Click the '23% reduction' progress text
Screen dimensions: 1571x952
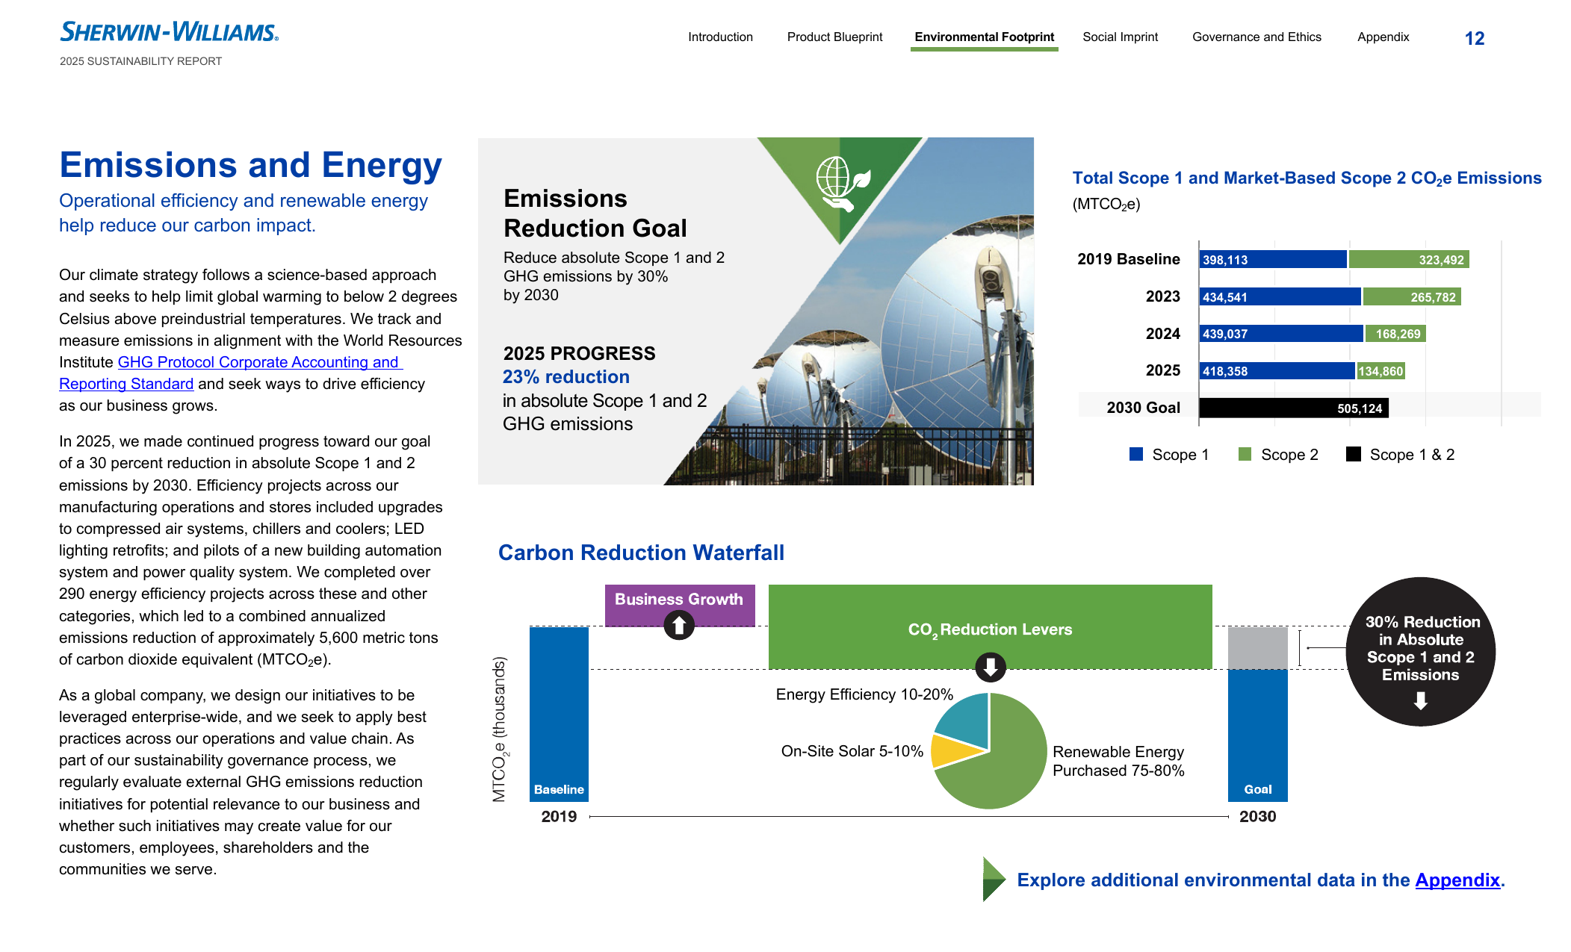(566, 377)
